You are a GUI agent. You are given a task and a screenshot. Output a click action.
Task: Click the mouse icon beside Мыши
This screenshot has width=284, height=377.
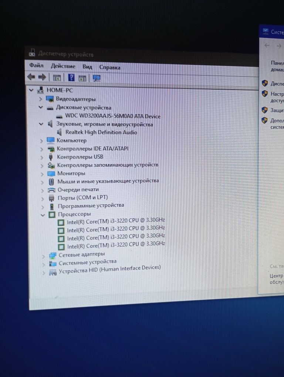pos(51,182)
